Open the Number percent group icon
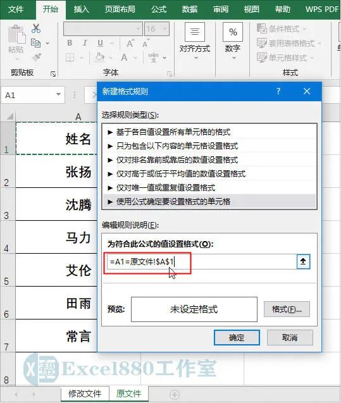 coord(233,32)
